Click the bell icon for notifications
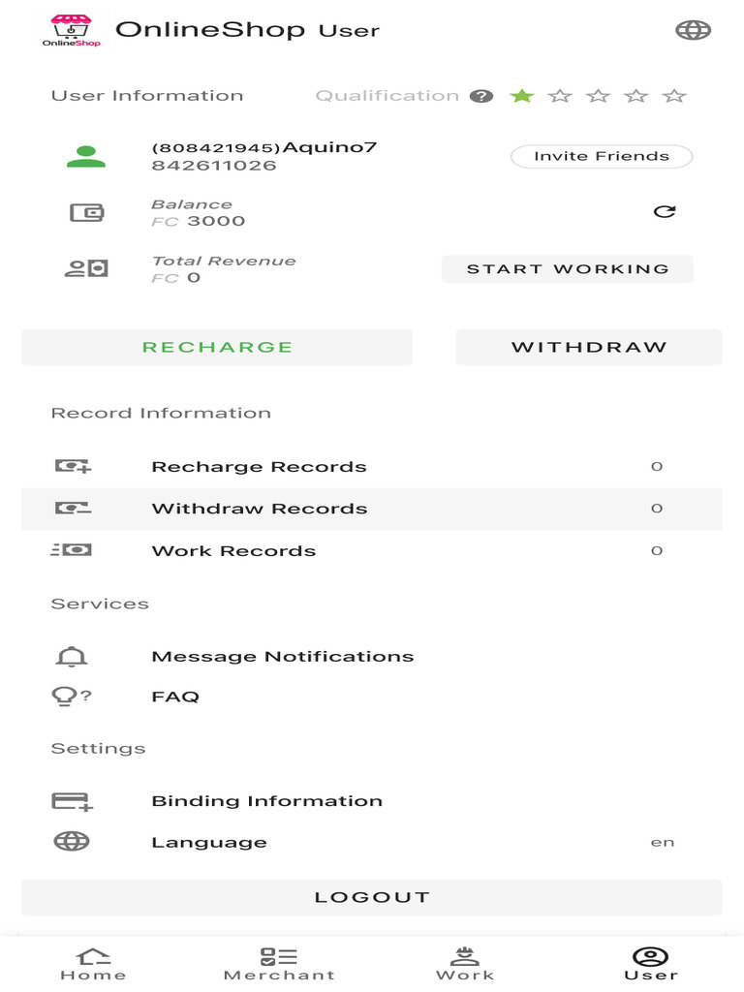This screenshot has width=744, height=992. (x=72, y=657)
